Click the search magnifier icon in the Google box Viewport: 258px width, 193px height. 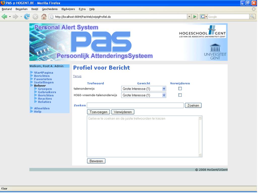click(252, 17)
